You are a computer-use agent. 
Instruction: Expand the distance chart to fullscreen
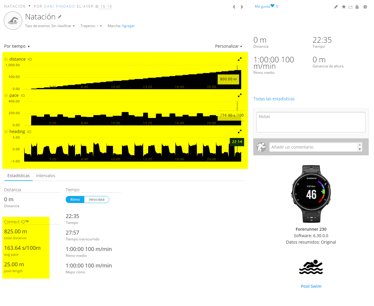pos(240,59)
